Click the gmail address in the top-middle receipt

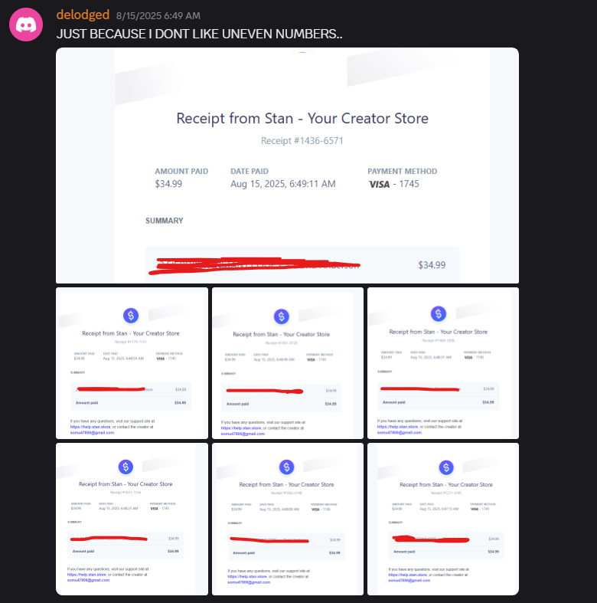point(243,434)
